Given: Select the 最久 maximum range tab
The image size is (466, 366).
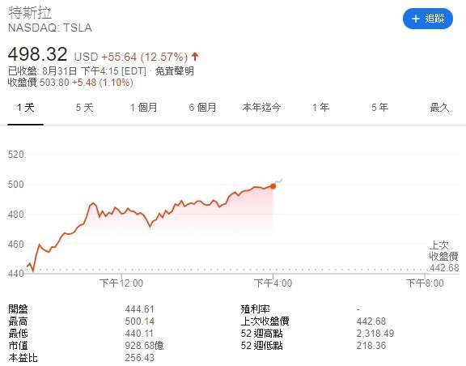Looking at the screenshot, I should [x=439, y=108].
